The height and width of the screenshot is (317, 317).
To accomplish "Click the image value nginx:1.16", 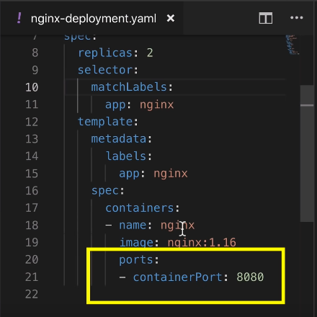I will coord(202,242).
